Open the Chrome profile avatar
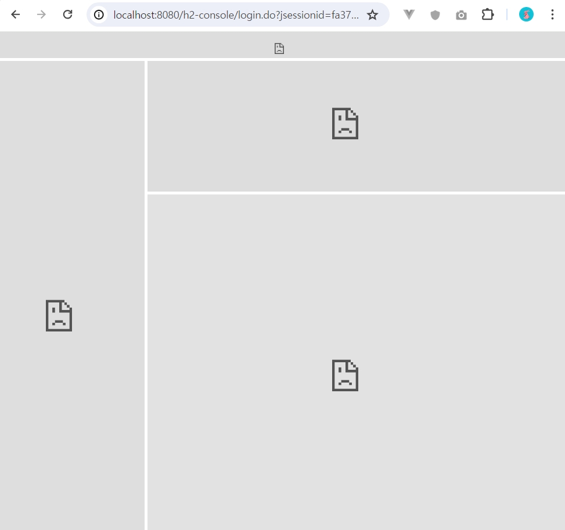 [526, 15]
